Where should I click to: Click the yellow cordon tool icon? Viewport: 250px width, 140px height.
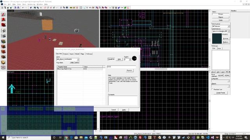[71, 8]
